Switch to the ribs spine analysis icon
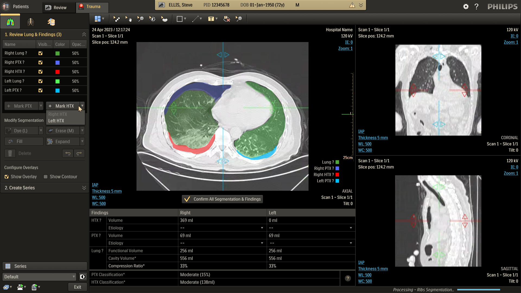The image size is (521, 293). 31,22
